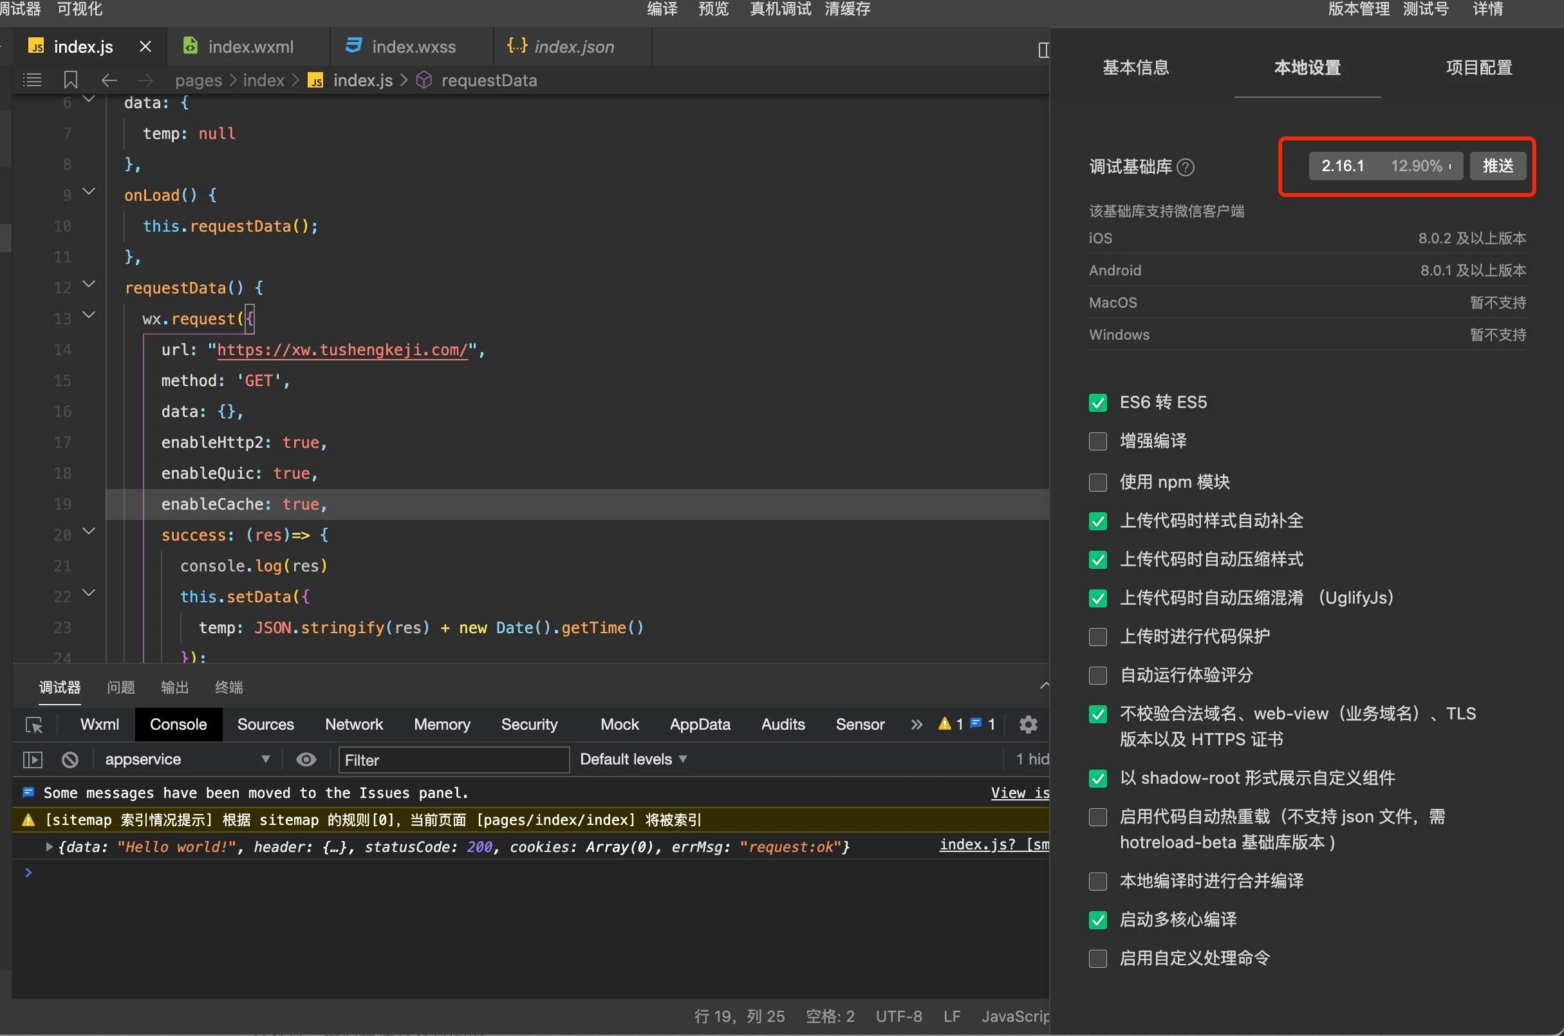Check the 使用 npm 模块 checkbox
Image resolution: width=1564 pixels, height=1036 pixels.
click(x=1097, y=483)
